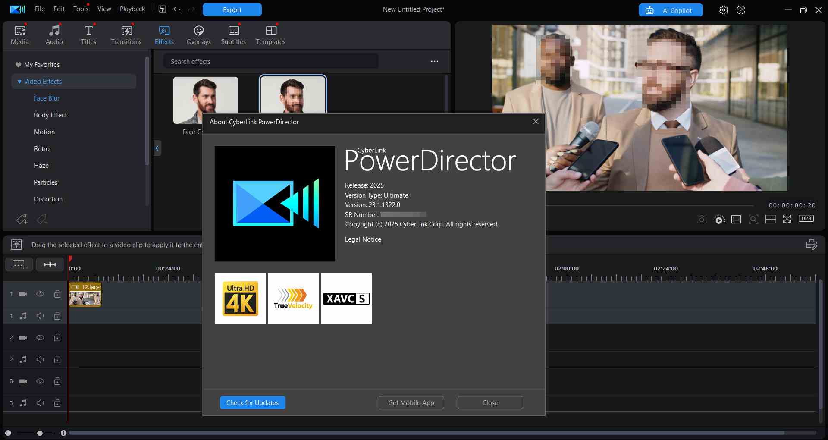Open the File menu

click(40, 9)
